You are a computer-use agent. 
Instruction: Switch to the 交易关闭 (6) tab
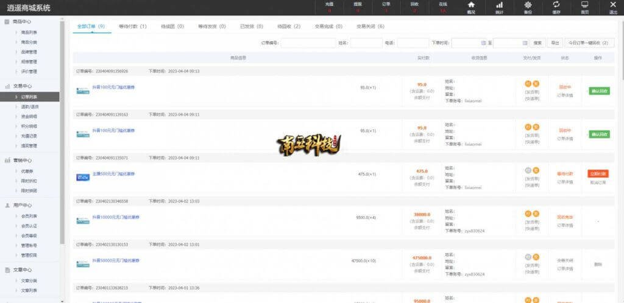[x=370, y=27]
